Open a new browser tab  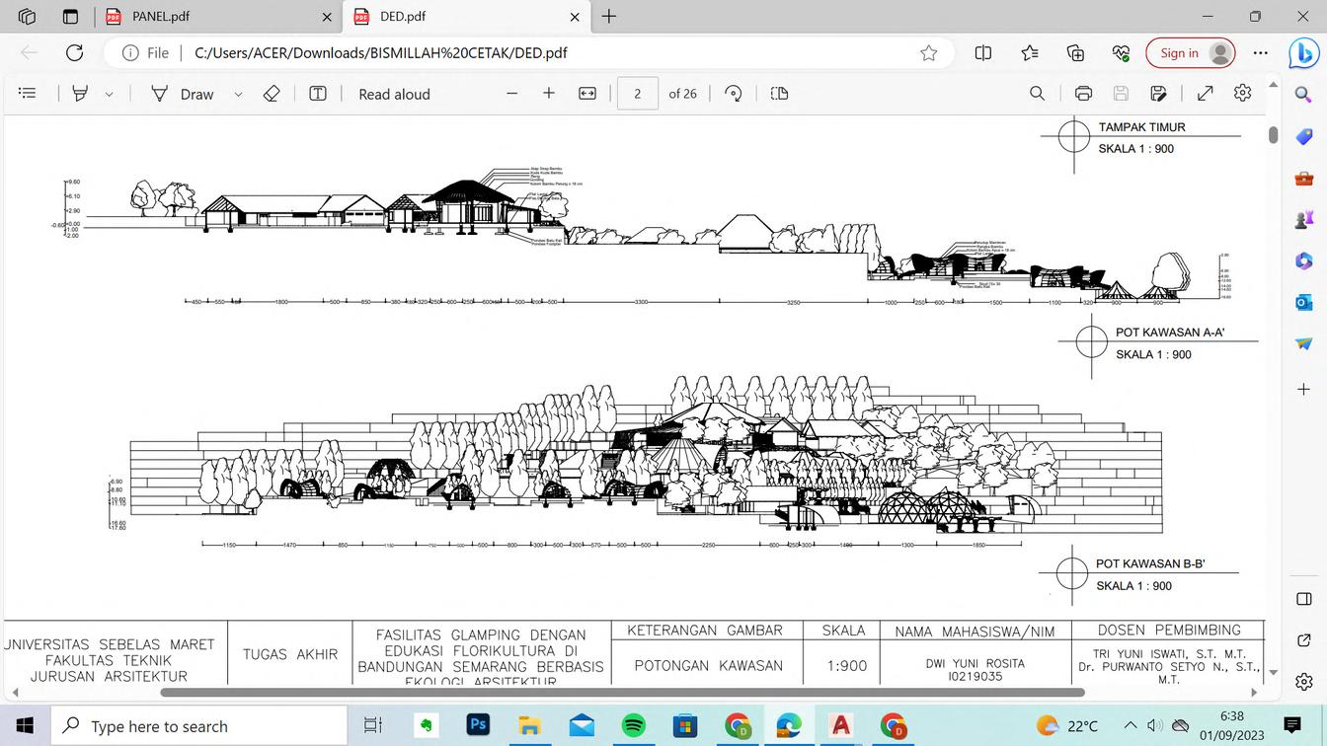(609, 16)
